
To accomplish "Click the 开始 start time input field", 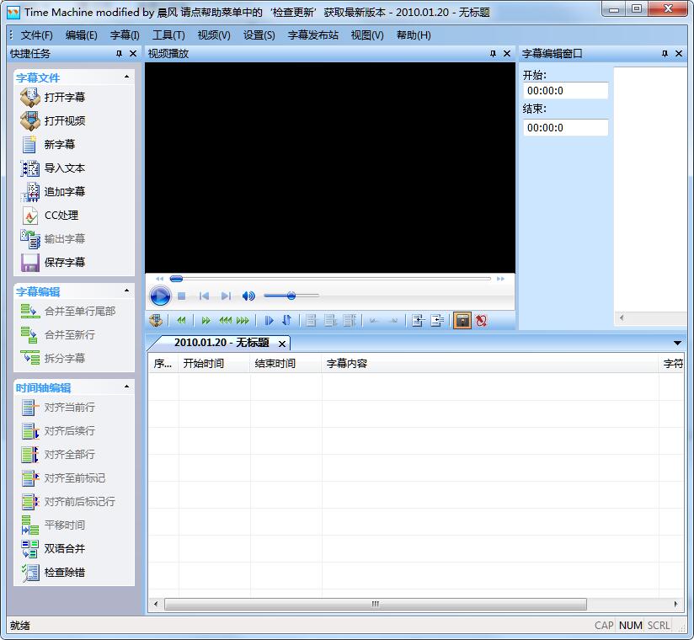I will coord(565,91).
